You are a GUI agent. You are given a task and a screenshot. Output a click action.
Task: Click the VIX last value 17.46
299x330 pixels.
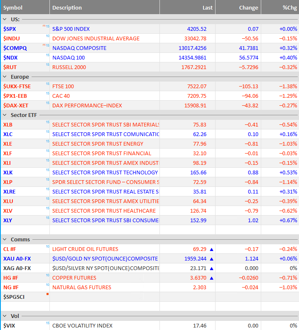(x=200, y=326)
